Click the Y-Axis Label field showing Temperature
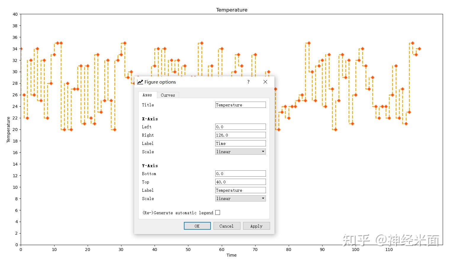The height and width of the screenshot is (259, 451). tap(240, 190)
